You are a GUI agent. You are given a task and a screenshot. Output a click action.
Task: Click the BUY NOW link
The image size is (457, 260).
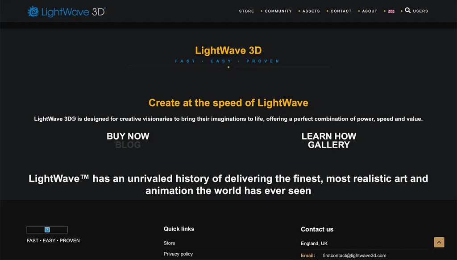pos(128,136)
